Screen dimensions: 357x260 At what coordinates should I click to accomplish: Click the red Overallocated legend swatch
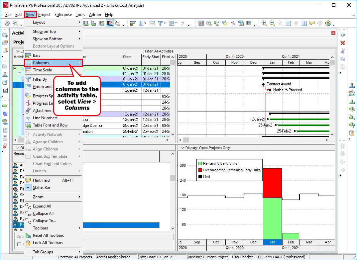[x=200, y=170]
